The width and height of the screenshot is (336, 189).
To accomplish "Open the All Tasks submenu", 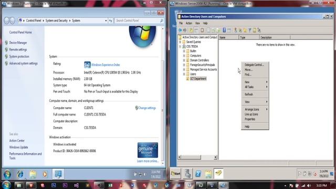I will pyautogui.click(x=255, y=87).
